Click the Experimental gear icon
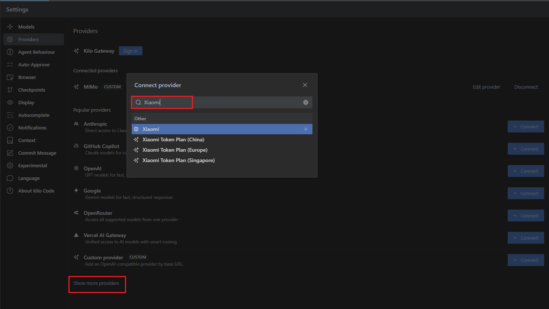Screen dimensions: 549x309 point(10,165)
